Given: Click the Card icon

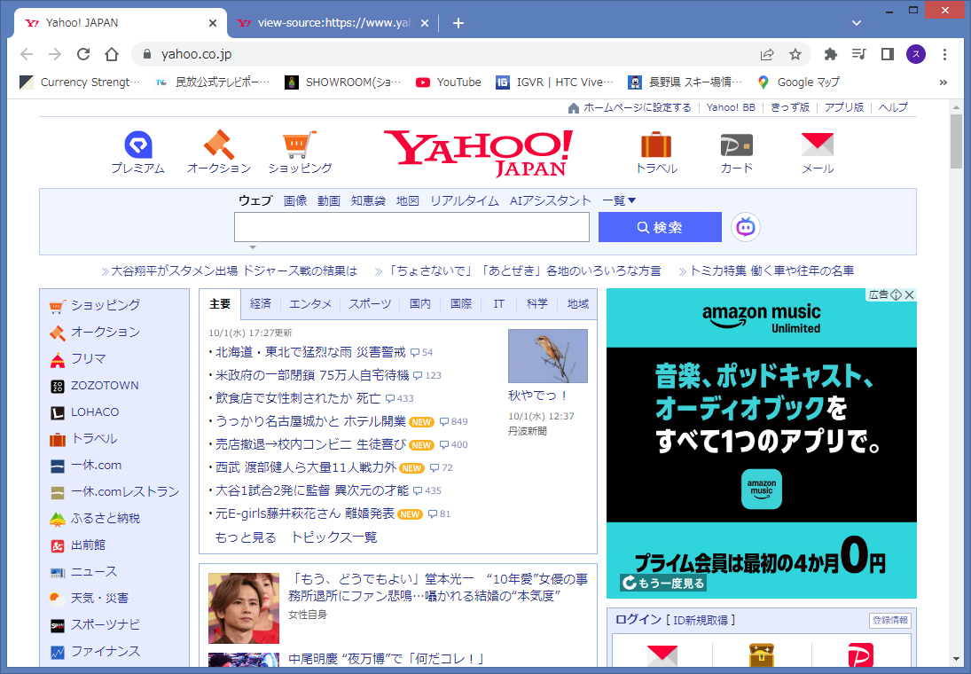Looking at the screenshot, I should tap(736, 145).
